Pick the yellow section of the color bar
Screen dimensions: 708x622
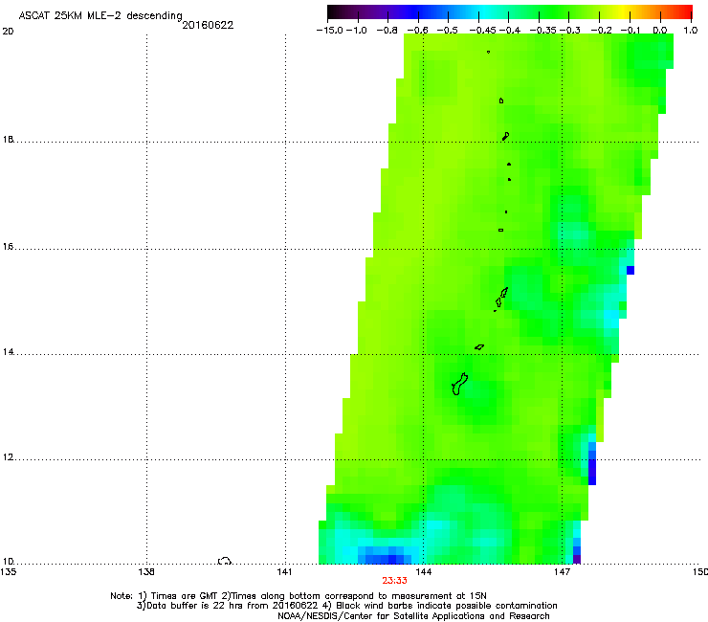(x=621, y=12)
